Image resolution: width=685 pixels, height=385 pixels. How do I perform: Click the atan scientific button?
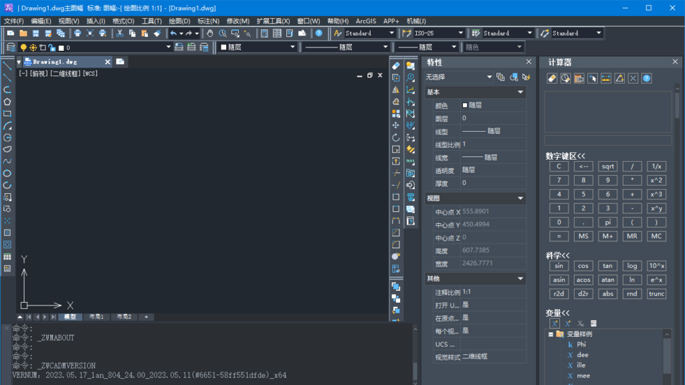(x=607, y=280)
